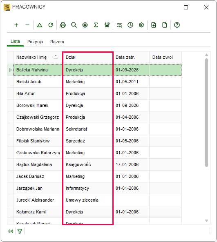Maximize the PRACOWNICY window
Viewport: 217px width, 242px height.
point(186,7)
